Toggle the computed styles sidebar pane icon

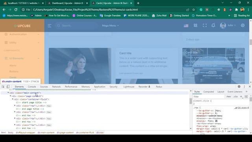coord(246,97)
